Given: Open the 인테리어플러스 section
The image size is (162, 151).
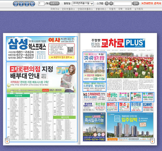Looking at the screenshot, I should pyautogui.click(x=85, y=9).
